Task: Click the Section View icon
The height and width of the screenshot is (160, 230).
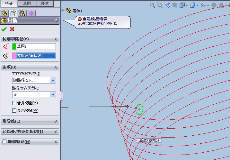Action: [174, 5]
